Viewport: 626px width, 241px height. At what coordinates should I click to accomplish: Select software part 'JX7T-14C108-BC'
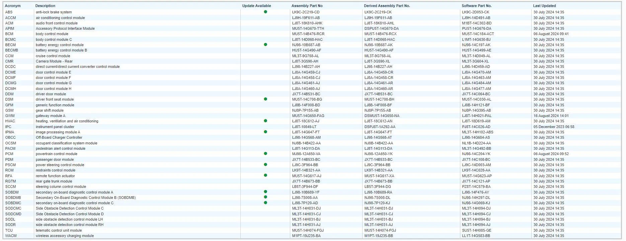point(476,159)
